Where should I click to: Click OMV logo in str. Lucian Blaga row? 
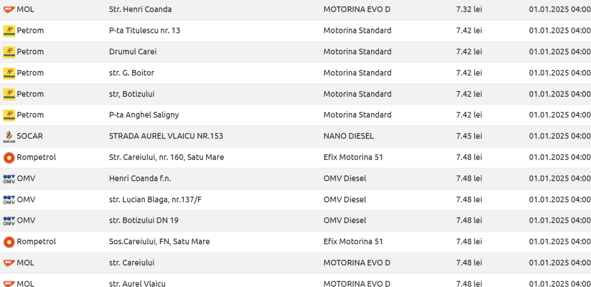coord(9,199)
